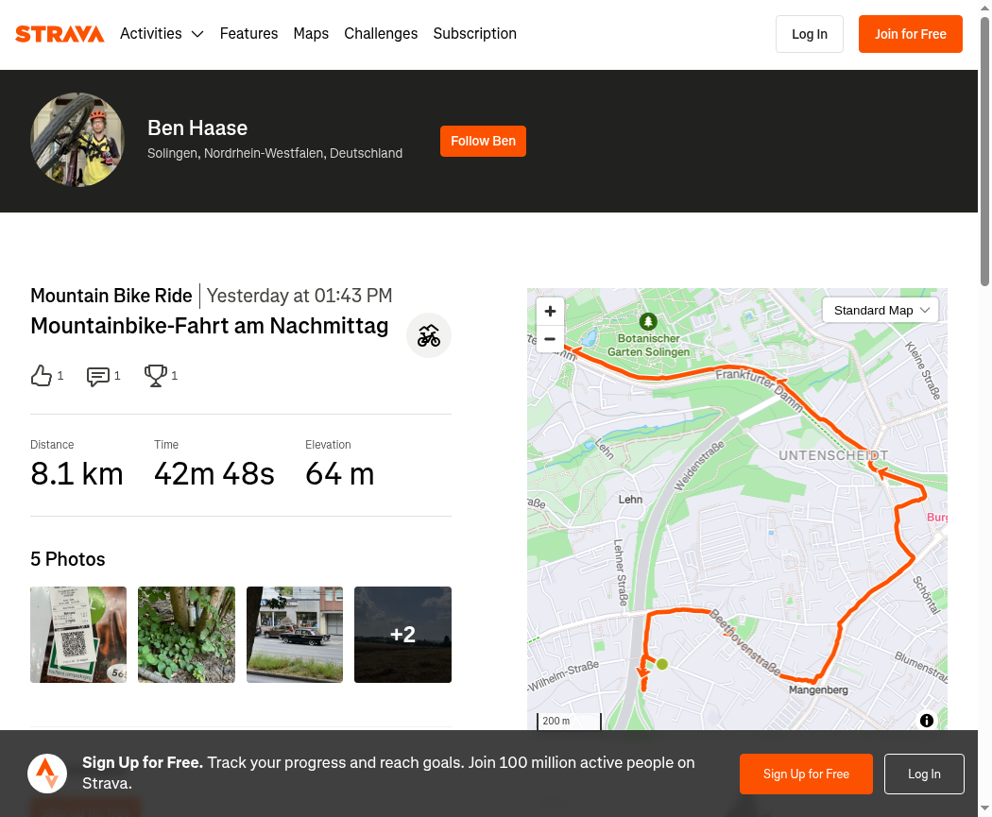Open the receipt photo thumbnail

point(78,635)
